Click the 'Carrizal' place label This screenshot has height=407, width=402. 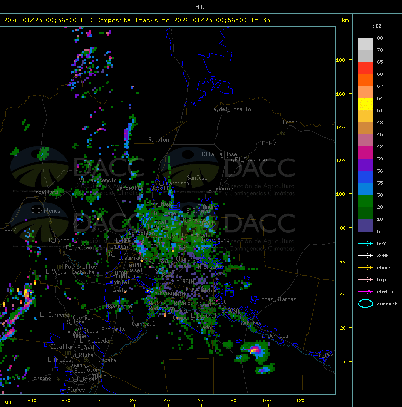[x=144, y=324]
